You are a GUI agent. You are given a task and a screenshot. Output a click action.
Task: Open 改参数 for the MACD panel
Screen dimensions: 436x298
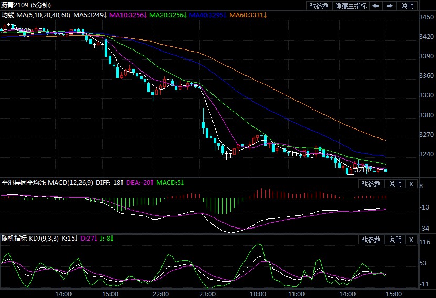pos(371,184)
